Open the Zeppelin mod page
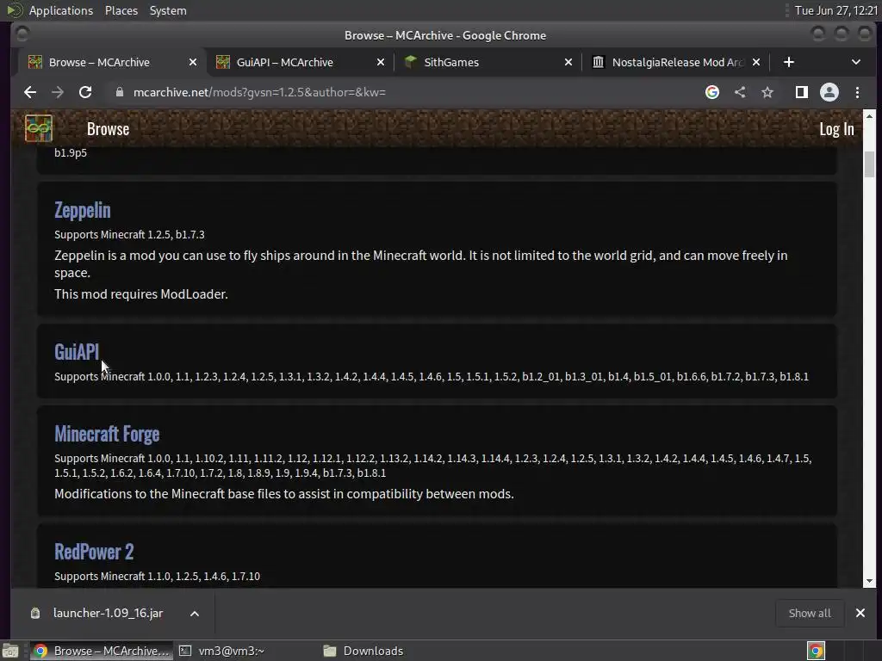882x661 pixels. click(82, 210)
